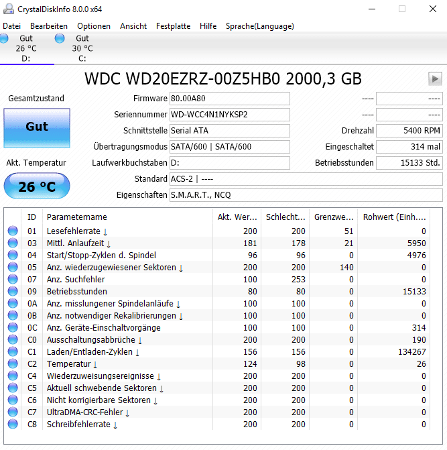
Task: Open the Sprache(Language) menu
Action: (260, 26)
